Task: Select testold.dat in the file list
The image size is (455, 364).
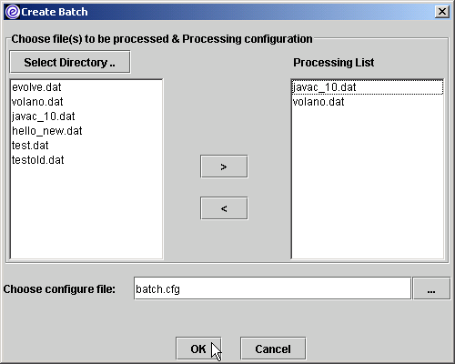Action: (x=86, y=160)
